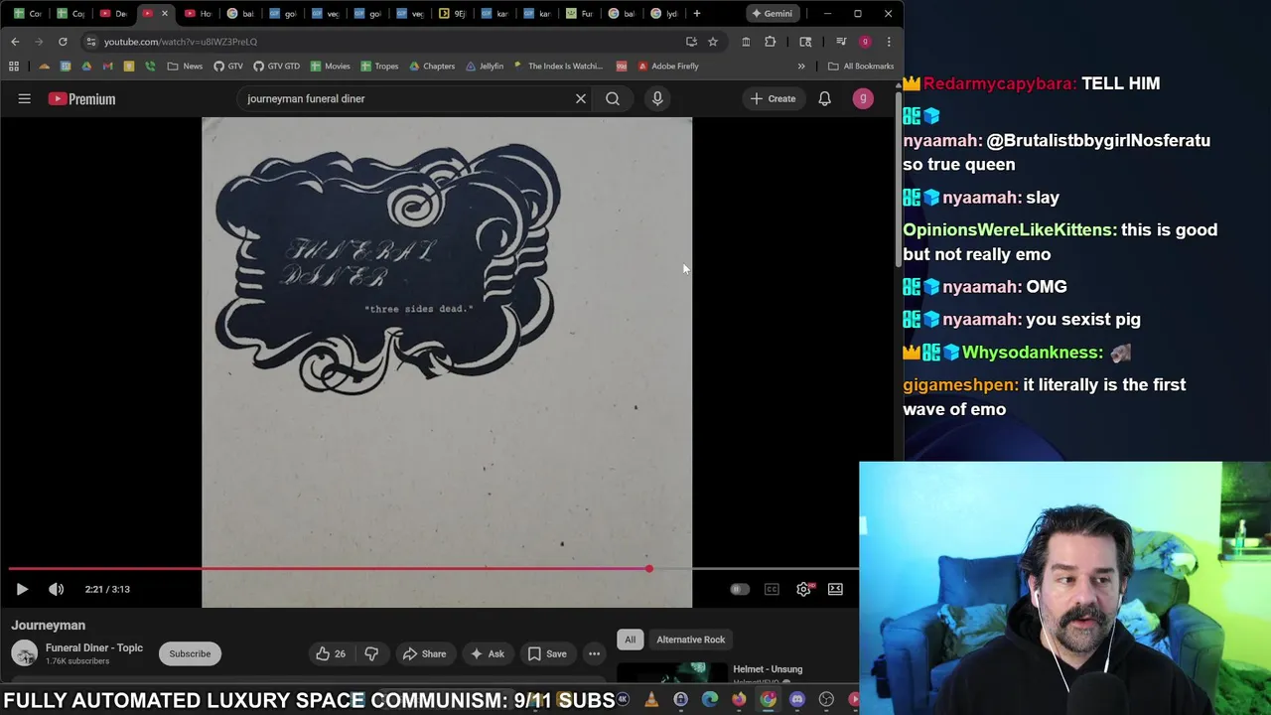Open the GTV GTD bookmark

276,67
